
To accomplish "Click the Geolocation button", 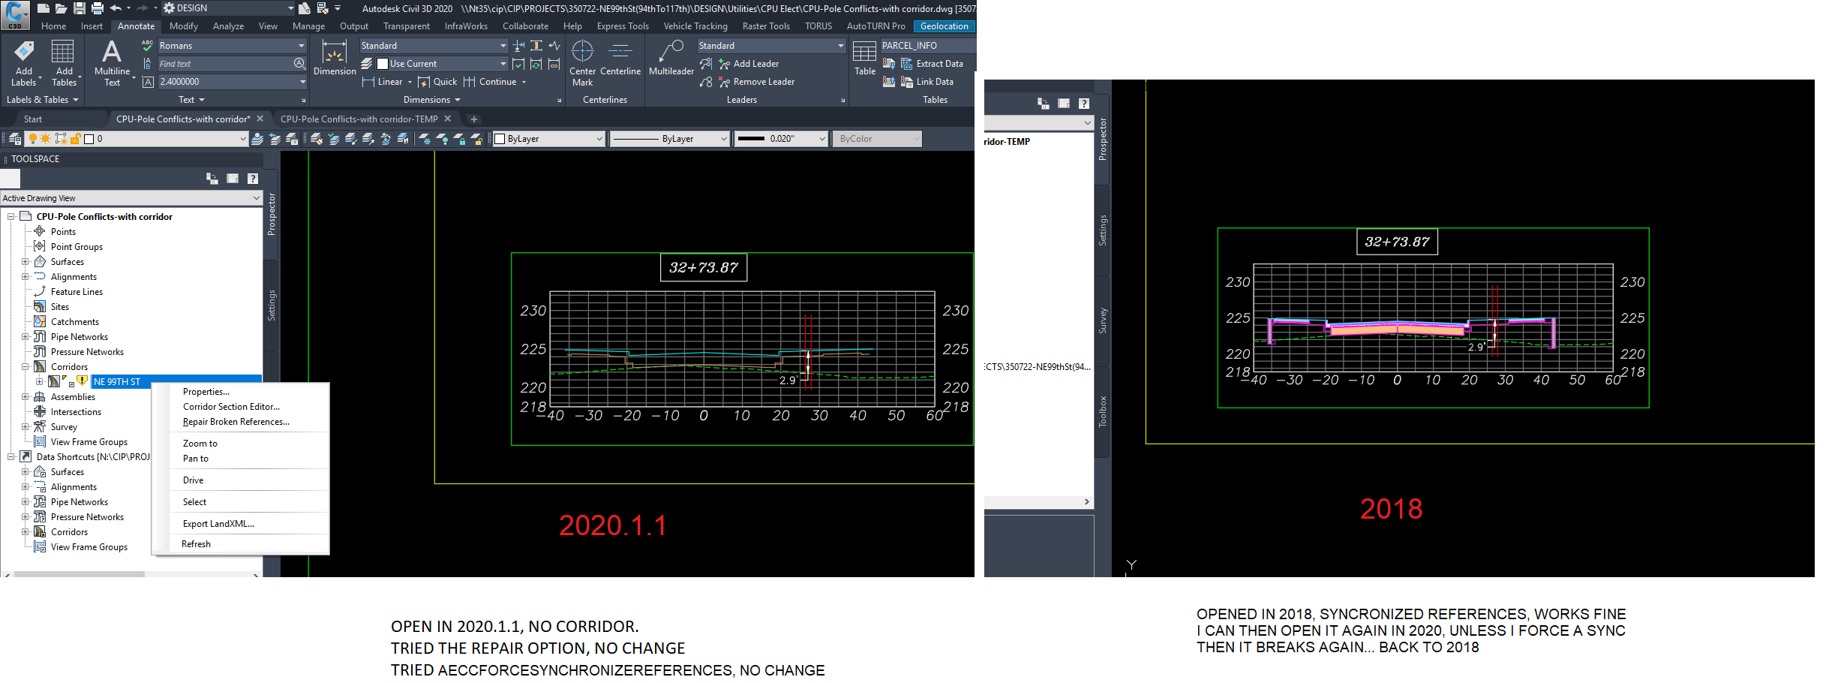I will pos(943,26).
